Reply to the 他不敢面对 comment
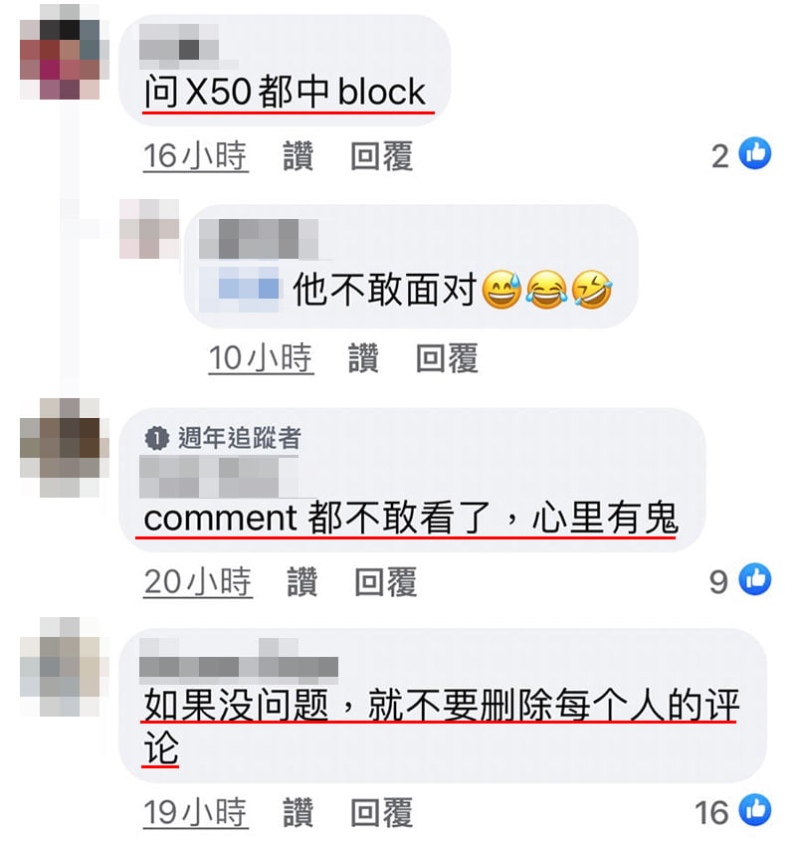This screenshot has height=843, width=796. click(x=447, y=358)
